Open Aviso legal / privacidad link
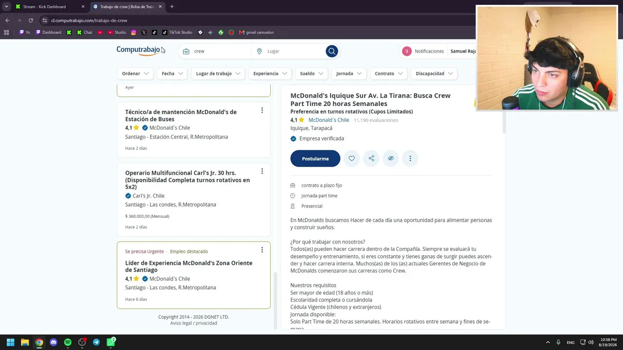This screenshot has width=623, height=350. [194, 323]
